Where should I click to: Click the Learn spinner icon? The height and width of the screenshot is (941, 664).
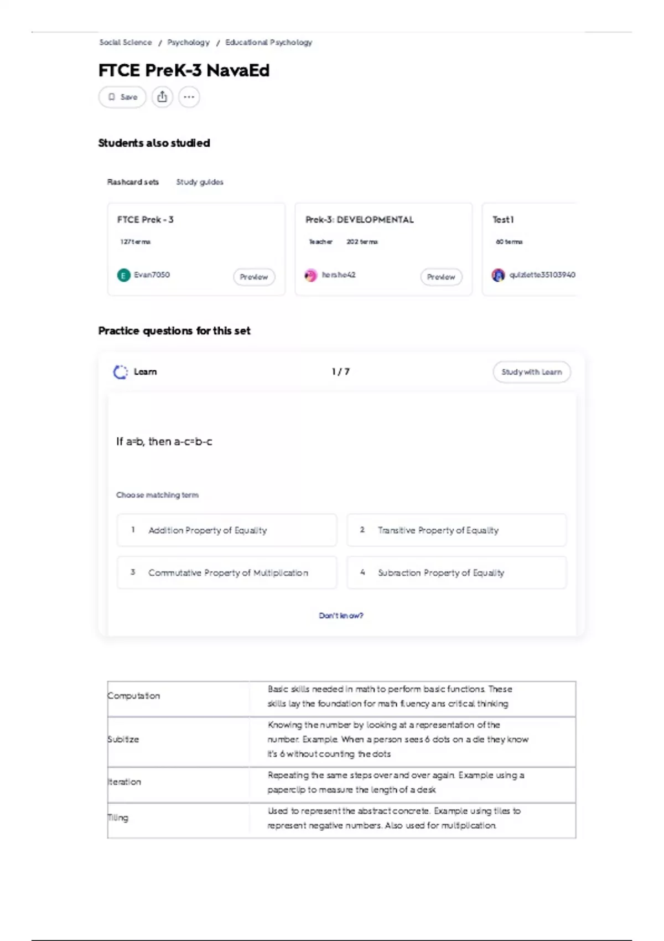[120, 372]
